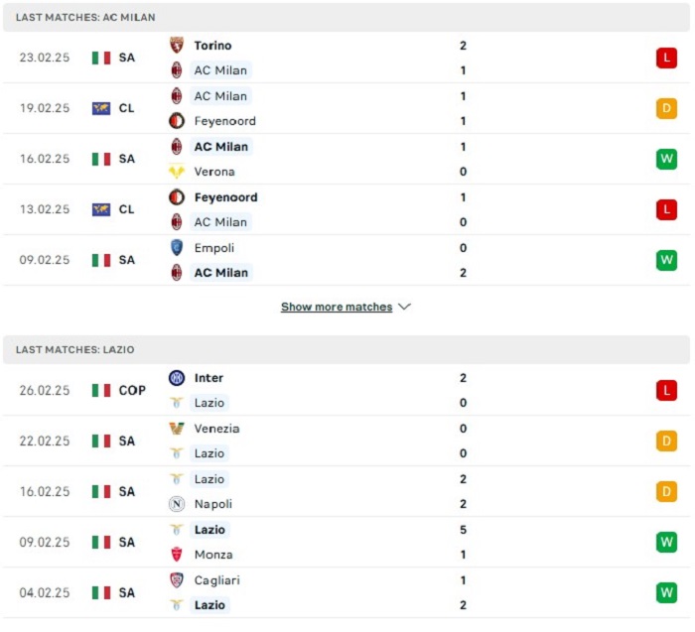This screenshot has height=632, width=695.
Task: Open the Show more matches link
Action: [x=337, y=308]
